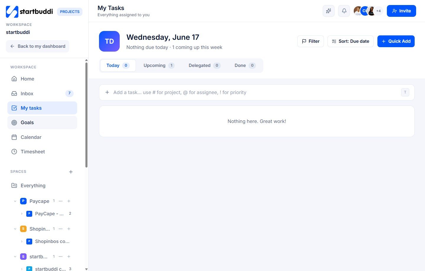Add a new space with plus icon
The height and width of the screenshot is (271, 425).
[x=71, y=172]
